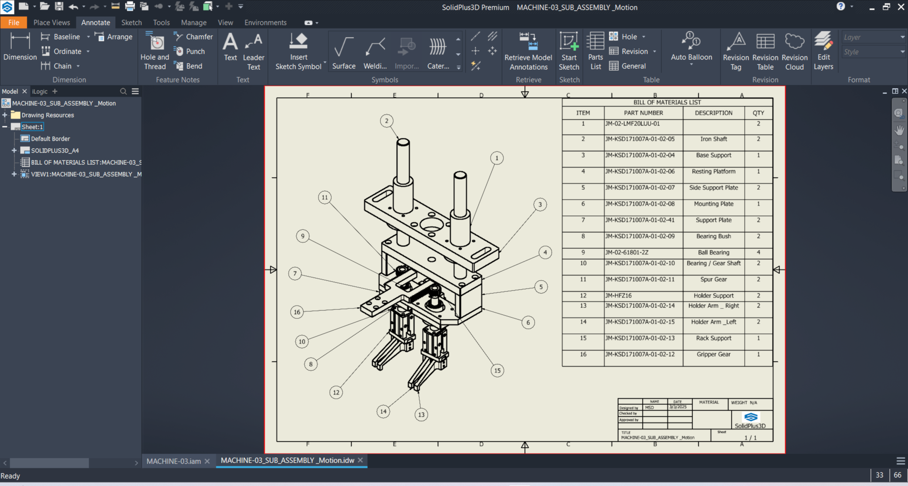Add a new browser tab with plus icon
Image resolution: width=908 pixels, height=486 pixels.
point(55,91)
